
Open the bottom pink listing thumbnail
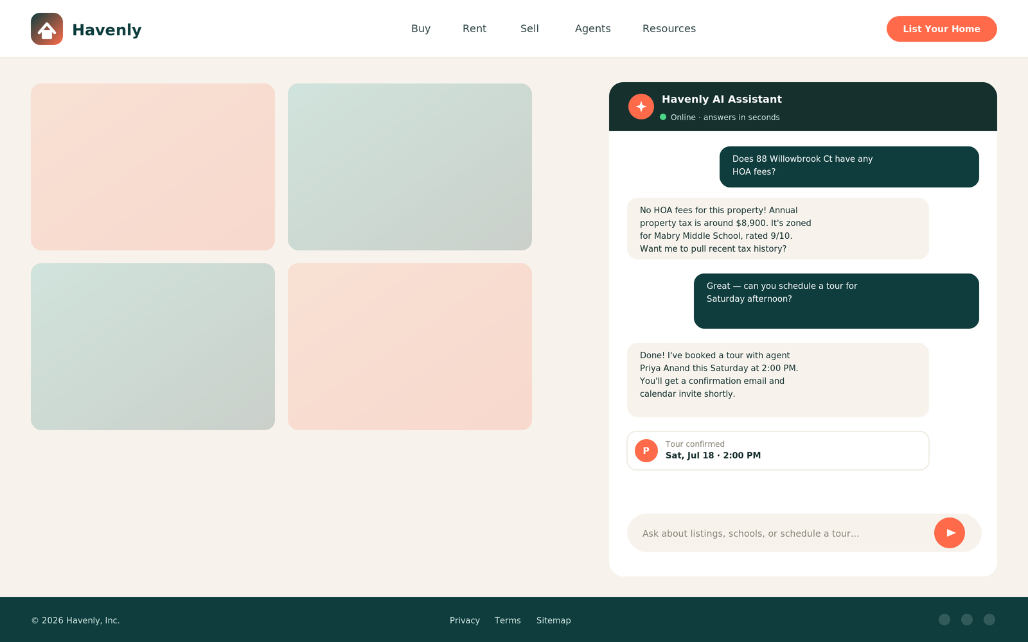coord(410,347)
